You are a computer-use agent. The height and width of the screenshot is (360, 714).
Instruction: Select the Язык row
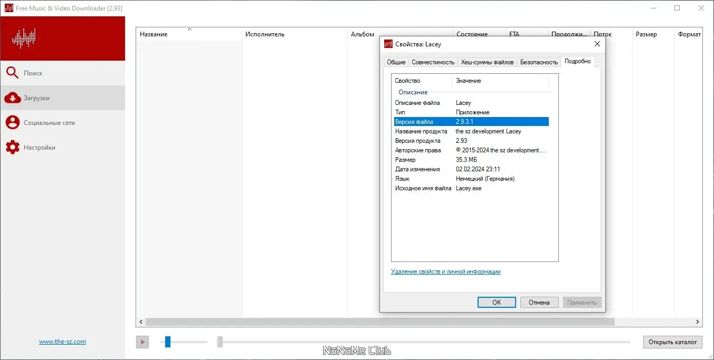point(471,179)
